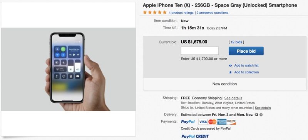308x140 pixels.
Task: Click the PayPal logo under Payments
Action: tap(188, 122)
